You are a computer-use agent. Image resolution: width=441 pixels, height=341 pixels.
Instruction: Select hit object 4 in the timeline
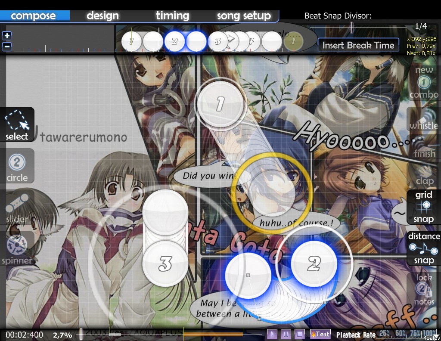[251, 41]
